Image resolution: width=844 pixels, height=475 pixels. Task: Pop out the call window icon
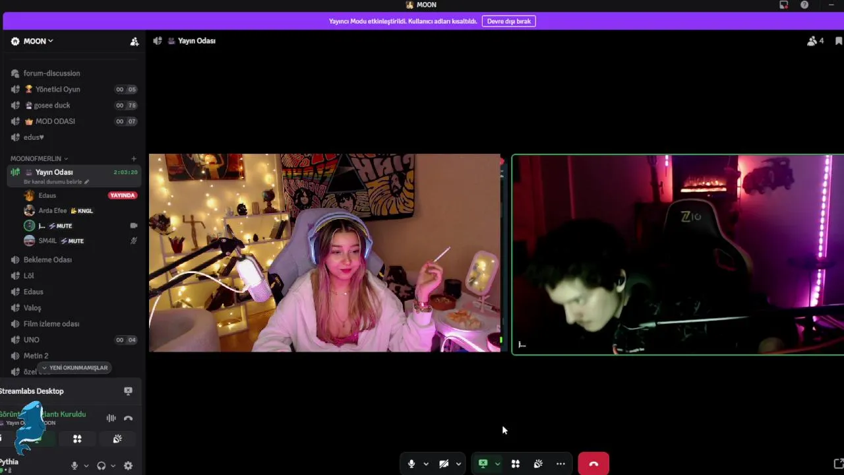[x=838, y=464]
